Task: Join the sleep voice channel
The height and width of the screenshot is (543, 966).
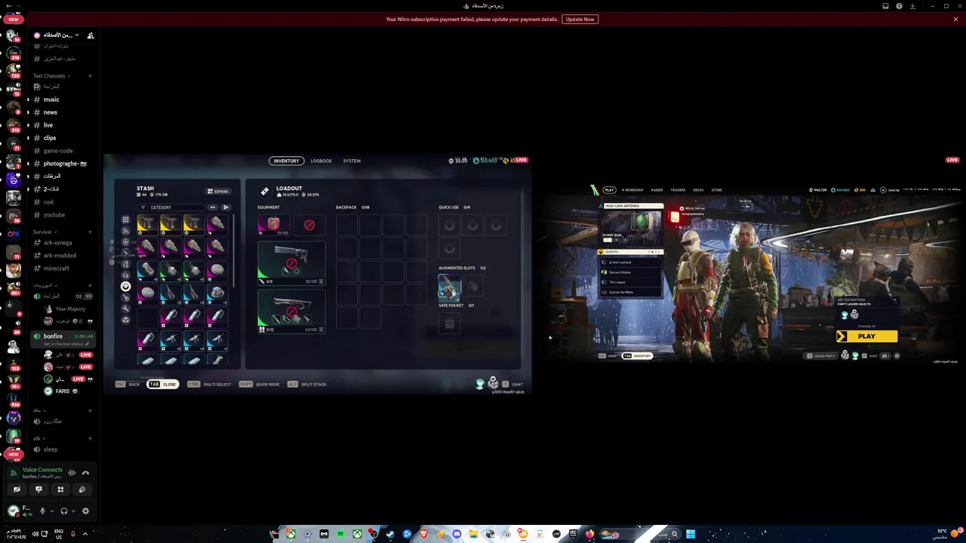Action: [x=51, y=449]
